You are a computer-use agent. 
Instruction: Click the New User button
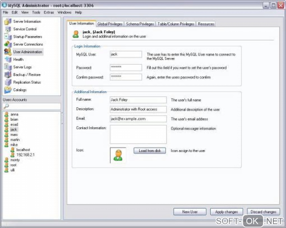pos(190,212)
